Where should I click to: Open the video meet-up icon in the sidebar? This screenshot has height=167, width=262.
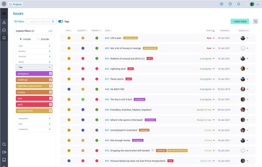pos(4,152)
